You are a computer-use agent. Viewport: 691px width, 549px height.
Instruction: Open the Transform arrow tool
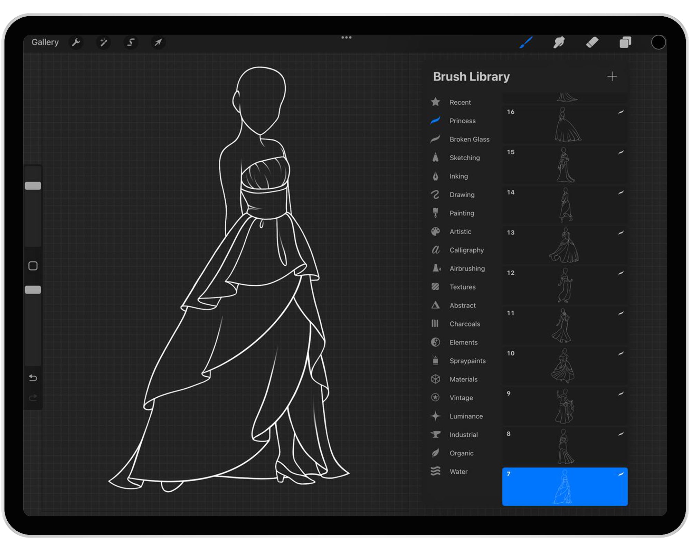pyautogui.click(x=158, y=42)
